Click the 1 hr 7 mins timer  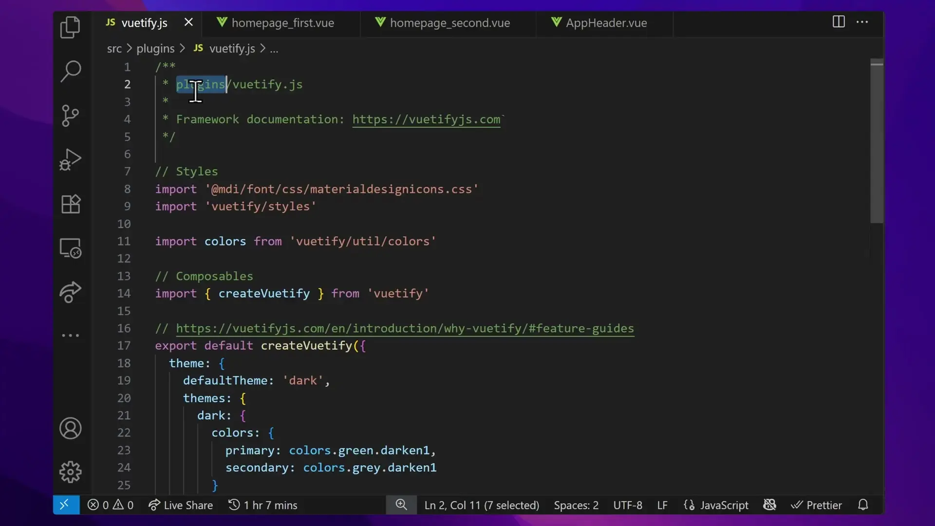263,505
